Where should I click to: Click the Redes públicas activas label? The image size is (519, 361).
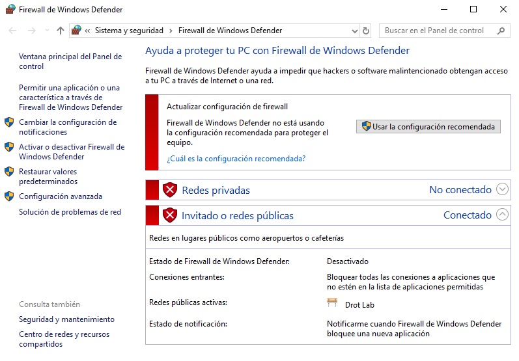[x=188, y=302]
